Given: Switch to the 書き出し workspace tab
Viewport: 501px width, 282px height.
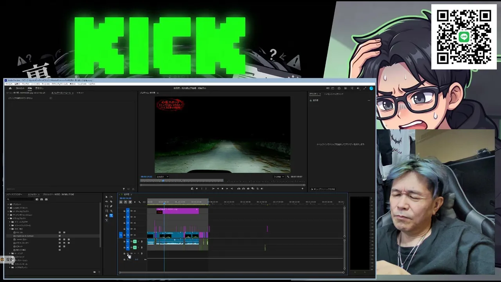Looking at the screenshot, I should (39, 88).
